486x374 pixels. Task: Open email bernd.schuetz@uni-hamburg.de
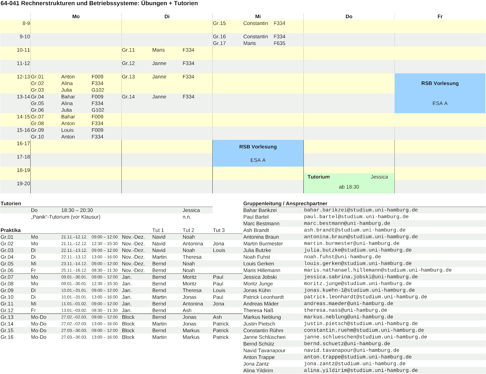pyautogui.click(x=347, y=344)
